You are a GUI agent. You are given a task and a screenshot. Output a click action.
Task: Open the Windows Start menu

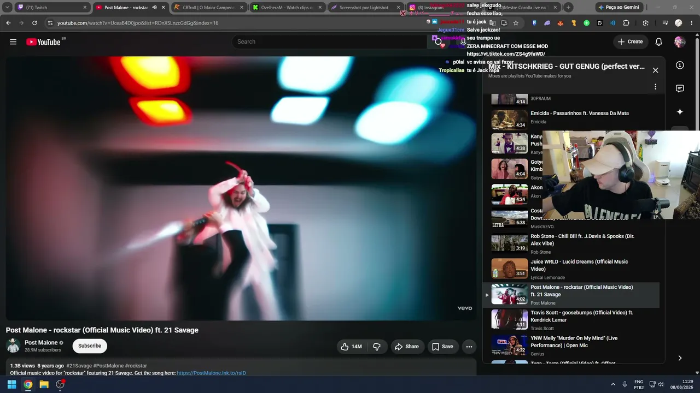pyautogui.click(x=11, y=384)
